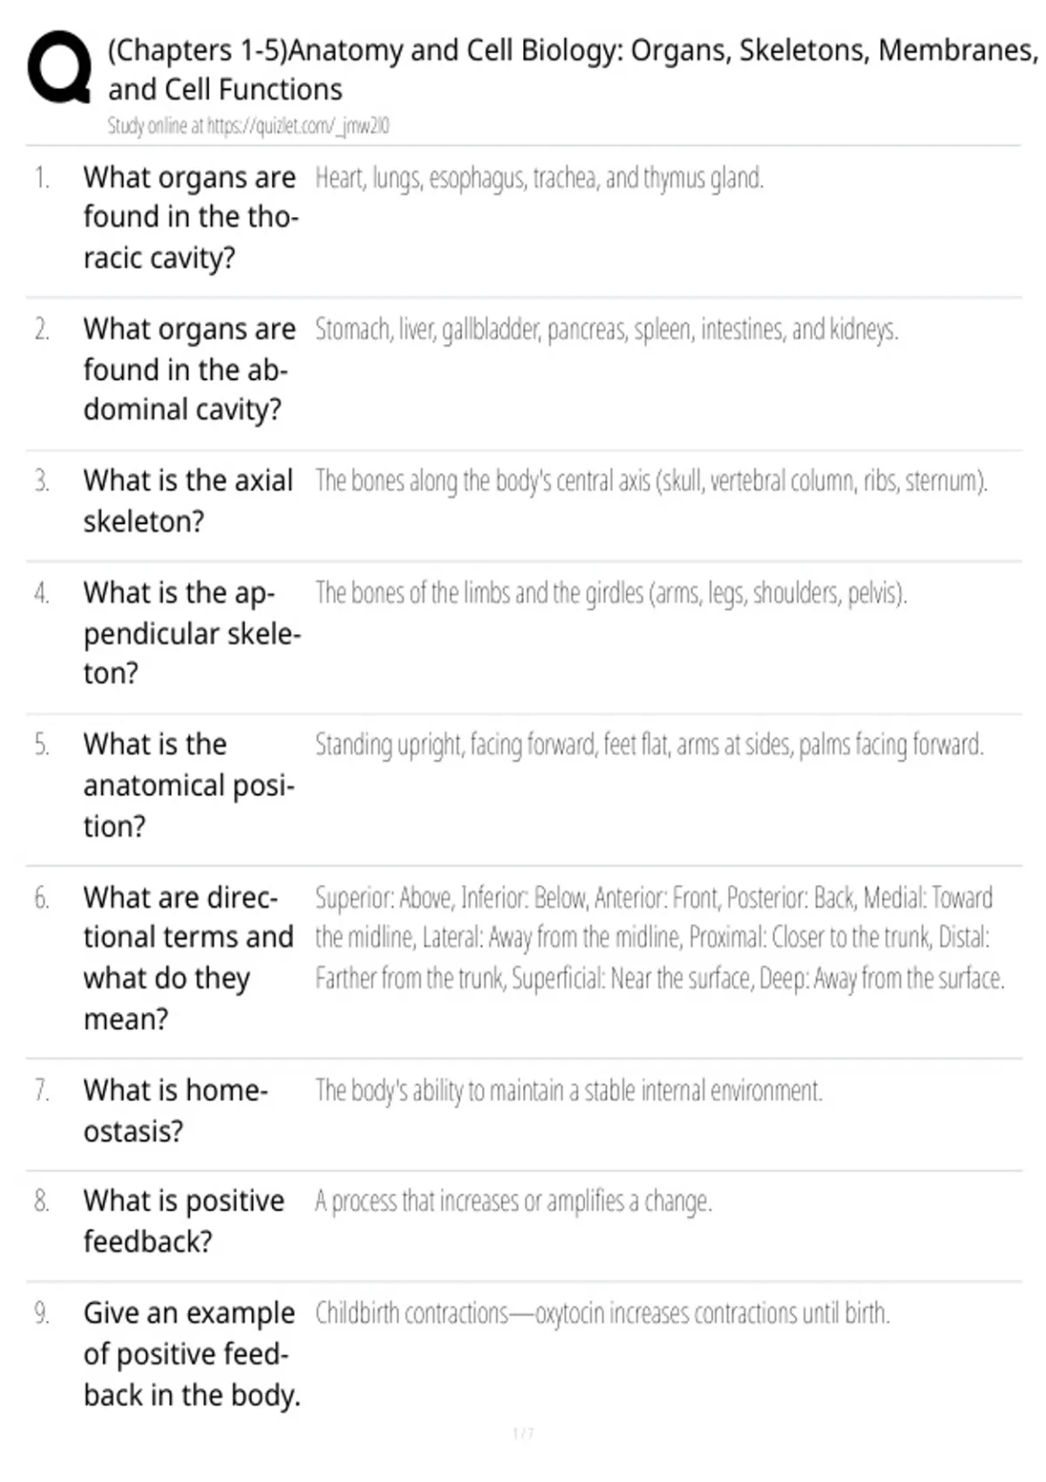Select the positive feedback question
The width and height of the screenshot is (1046, 1482).
(184, 1221)
